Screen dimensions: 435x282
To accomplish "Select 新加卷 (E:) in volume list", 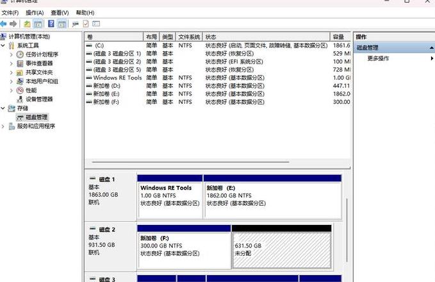I will click(218, 94).
